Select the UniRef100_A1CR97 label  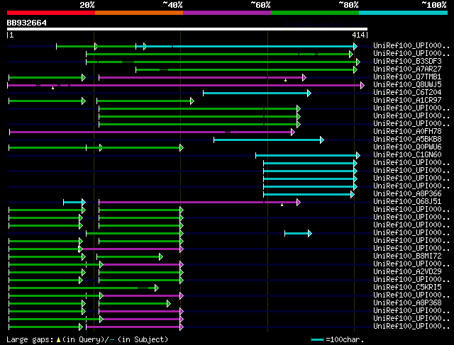[407, 101]
